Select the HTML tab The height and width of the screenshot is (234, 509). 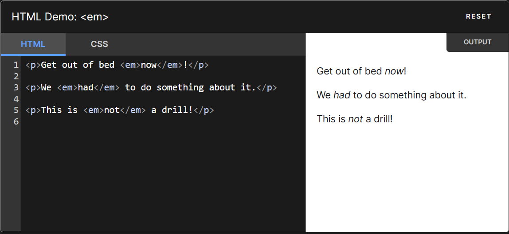click(x=33, y=44)
